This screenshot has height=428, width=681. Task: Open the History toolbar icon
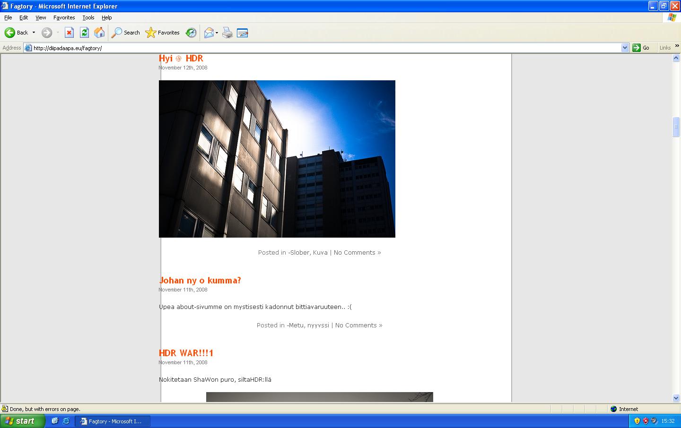[191, 33]
